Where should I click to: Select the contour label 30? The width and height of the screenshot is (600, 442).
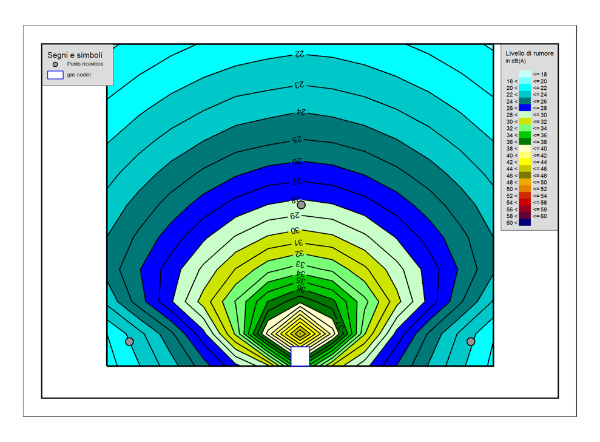tap(295, 231)
